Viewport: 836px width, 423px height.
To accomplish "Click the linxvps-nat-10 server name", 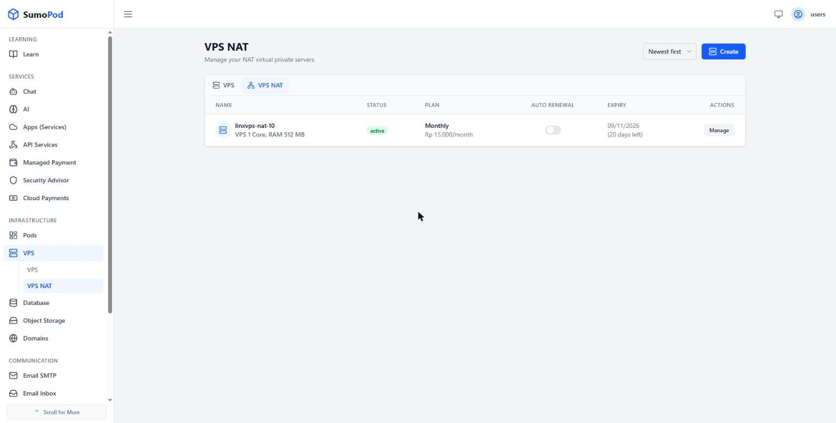I will click(255, 126).
